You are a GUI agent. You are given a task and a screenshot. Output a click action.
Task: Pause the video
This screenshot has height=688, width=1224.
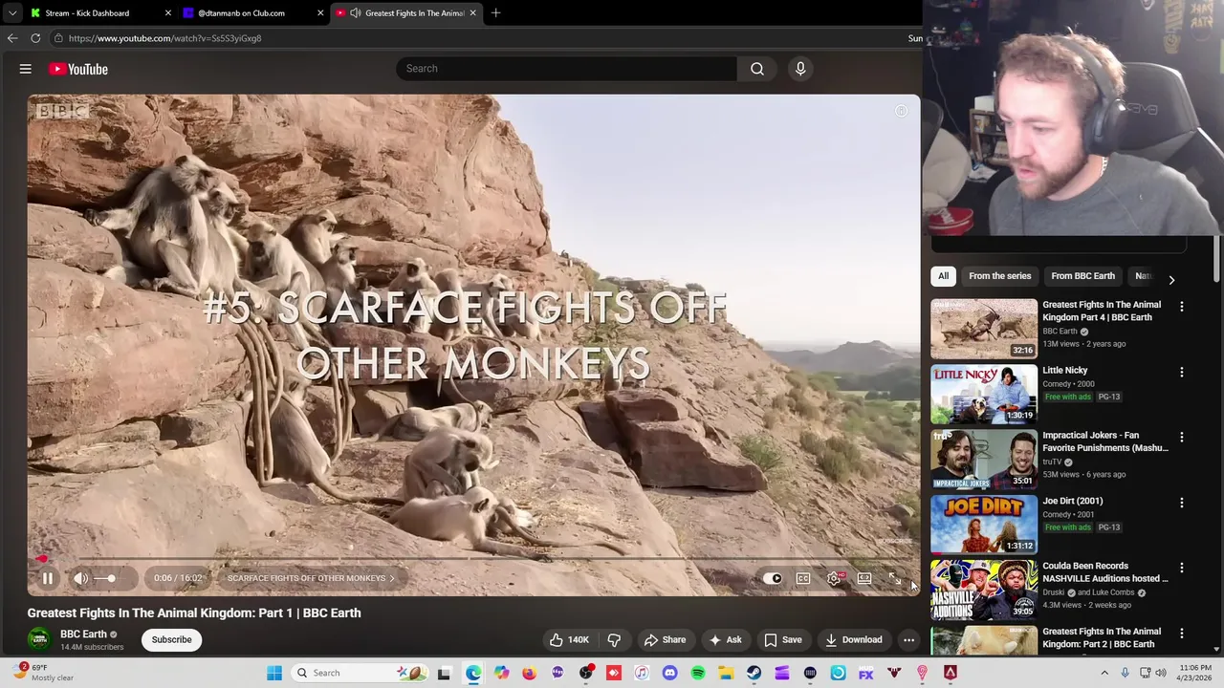(47, 578)
